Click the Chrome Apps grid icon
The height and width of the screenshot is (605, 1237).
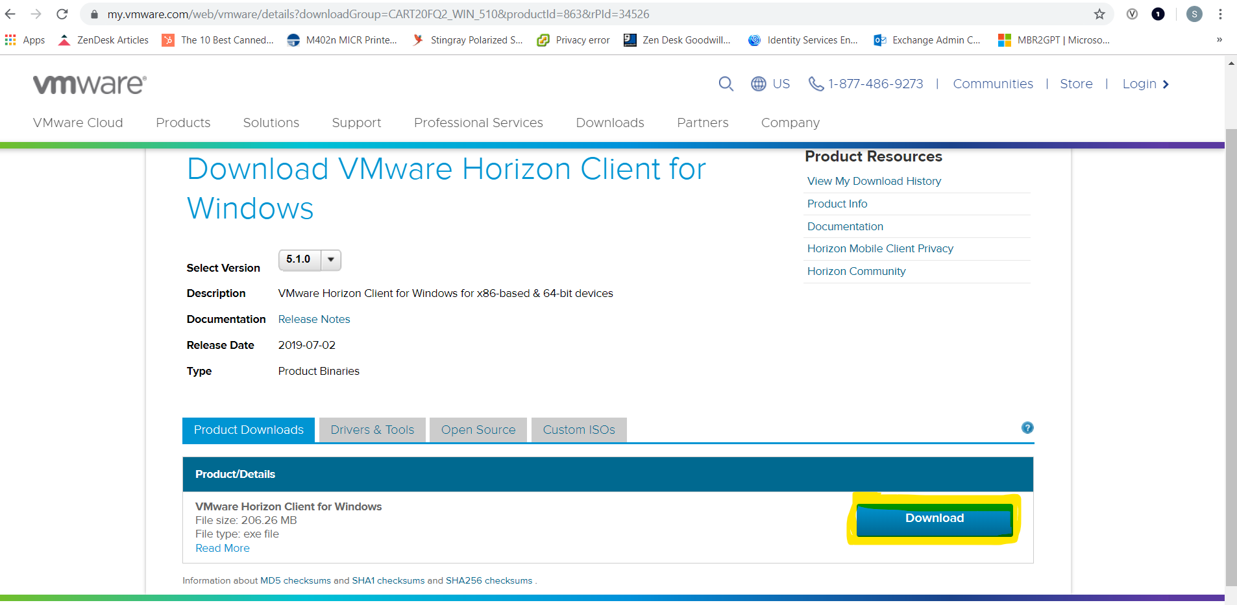point(10,40)
